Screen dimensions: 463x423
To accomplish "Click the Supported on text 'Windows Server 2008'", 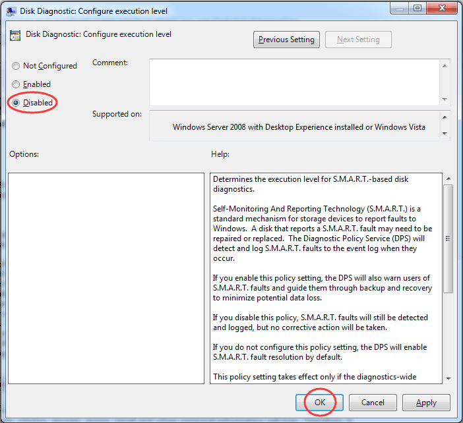I will point(209,127).
